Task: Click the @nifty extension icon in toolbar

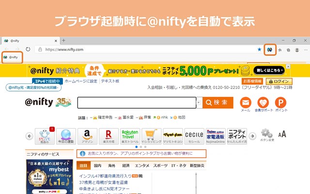Action: [270, 49]
